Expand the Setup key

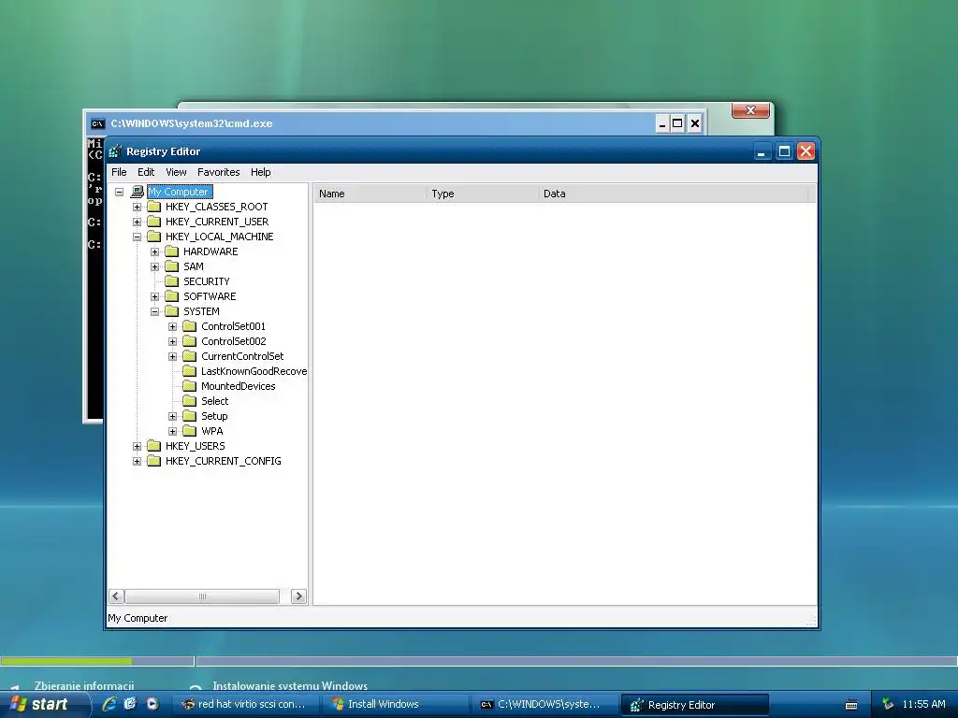click(172, 416)
